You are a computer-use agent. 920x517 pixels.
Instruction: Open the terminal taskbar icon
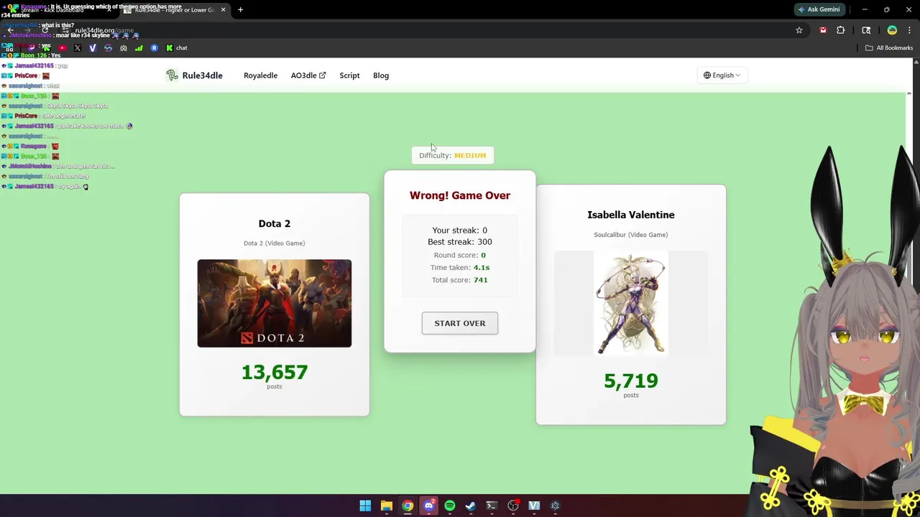492,506
